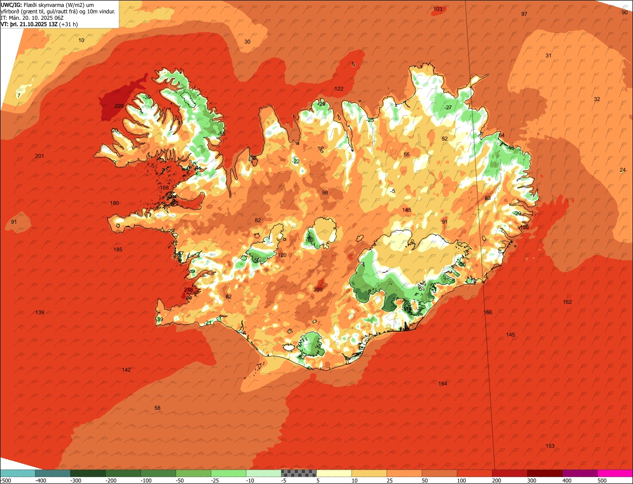
Task: Click the legend swatch between 100 and 200
Action: click(x=474, y=473)
